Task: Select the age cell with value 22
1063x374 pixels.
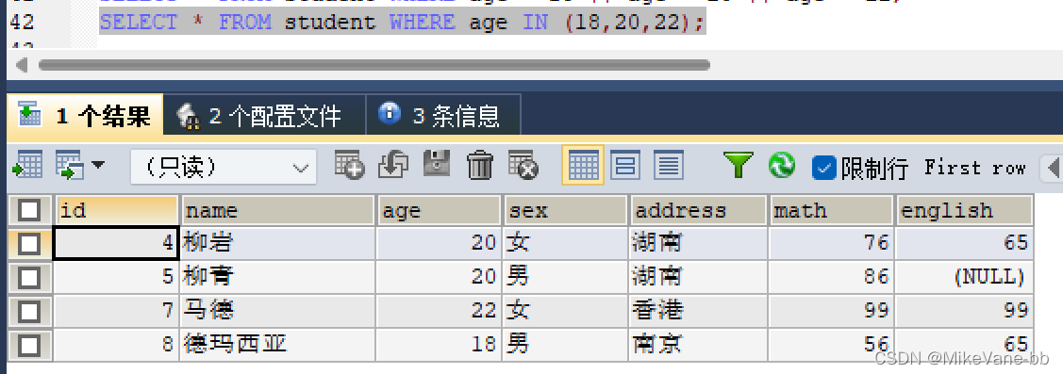Action: tap(439, 311)
